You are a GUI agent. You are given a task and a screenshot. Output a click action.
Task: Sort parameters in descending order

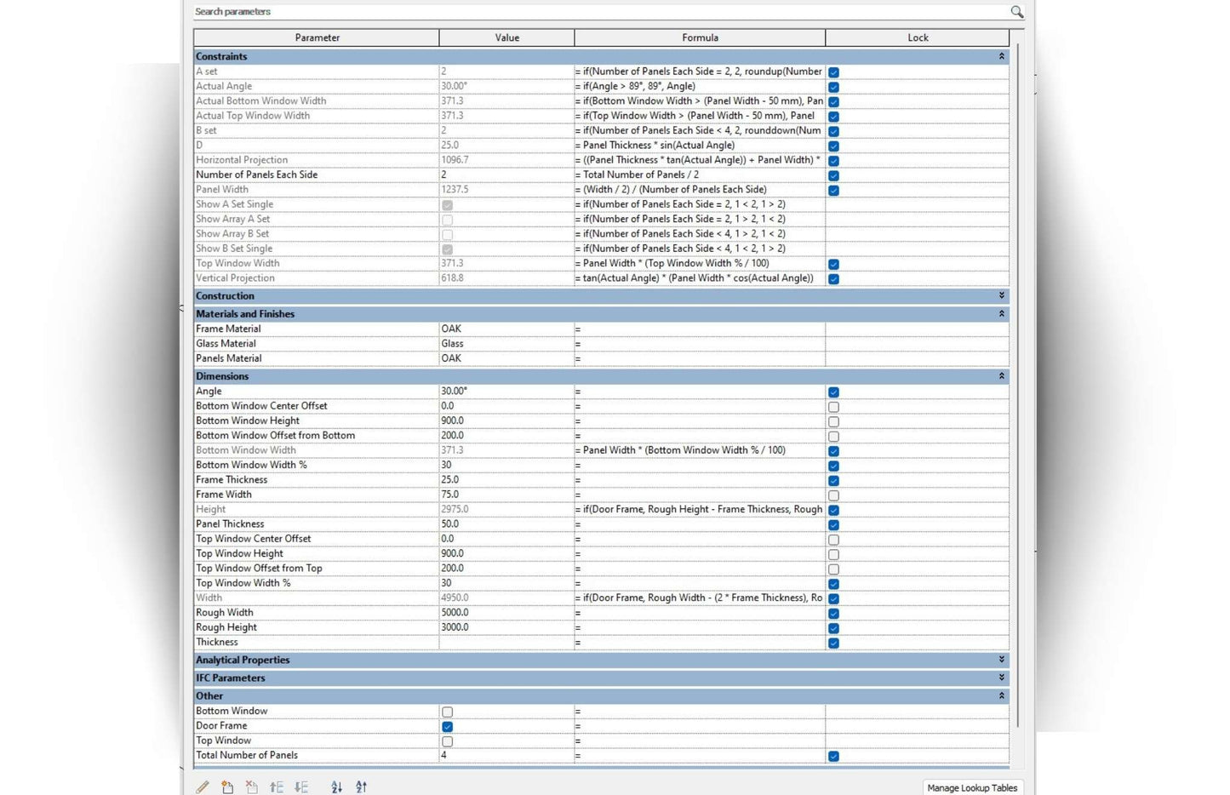(x=362, y=787)
